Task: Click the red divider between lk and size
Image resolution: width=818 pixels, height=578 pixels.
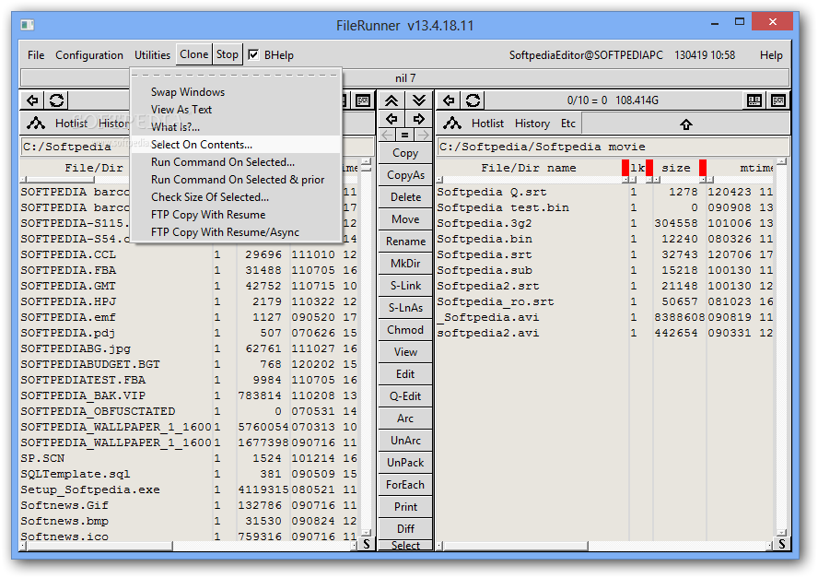Action: point(649,168)
